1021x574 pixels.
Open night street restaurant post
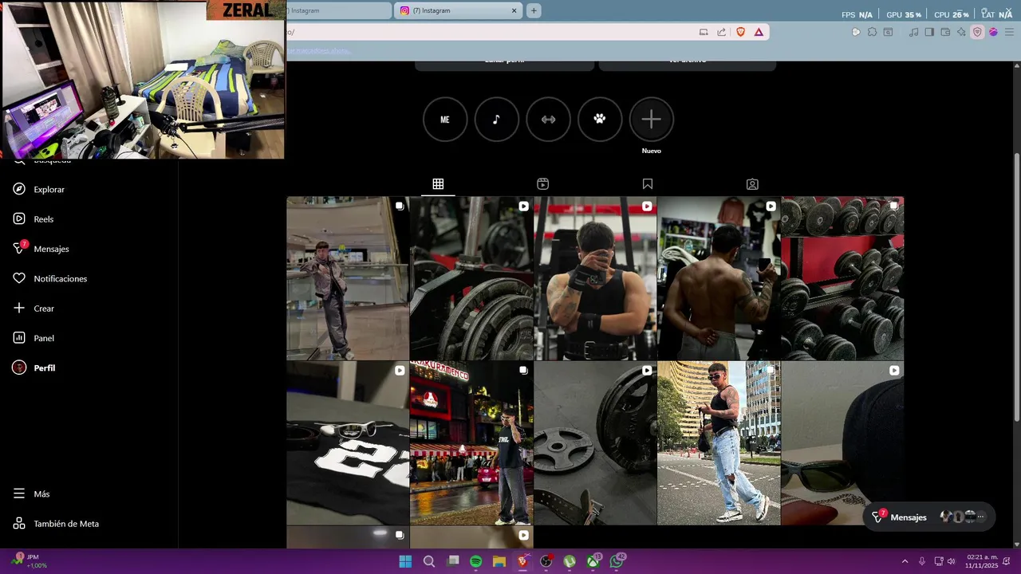(471, 443)
